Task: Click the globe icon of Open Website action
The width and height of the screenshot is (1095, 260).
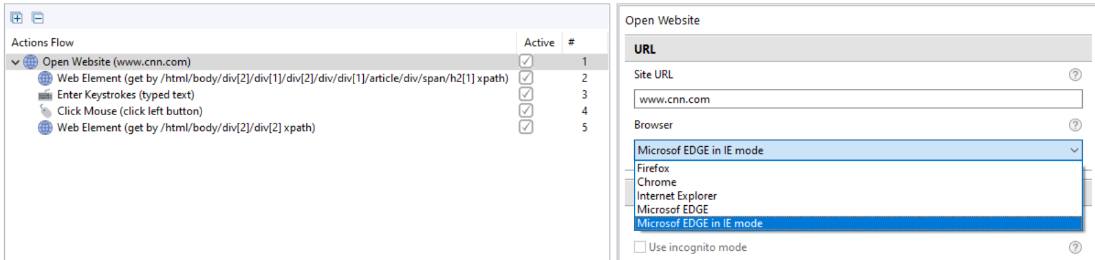Action: 31,61
